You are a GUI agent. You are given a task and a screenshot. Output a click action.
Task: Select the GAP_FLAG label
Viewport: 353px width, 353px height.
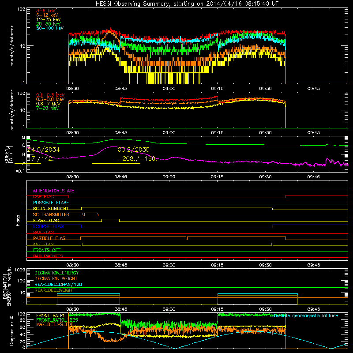tap(43, 197)
